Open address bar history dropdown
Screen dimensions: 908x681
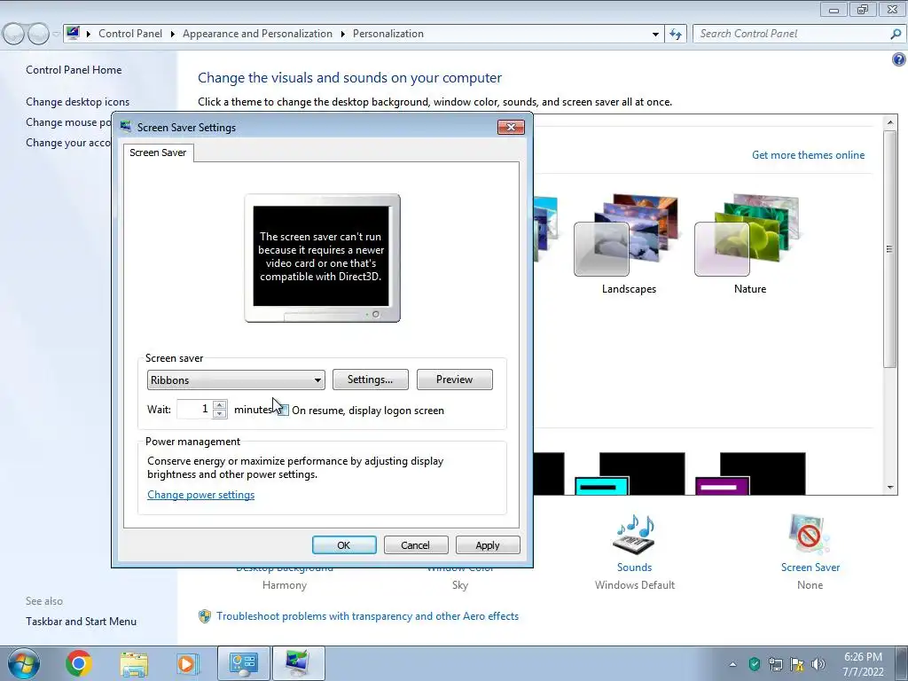(655, 35)
